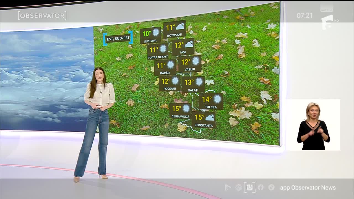
Task: Click the sign language interpreter window
Action: point(313,125)
